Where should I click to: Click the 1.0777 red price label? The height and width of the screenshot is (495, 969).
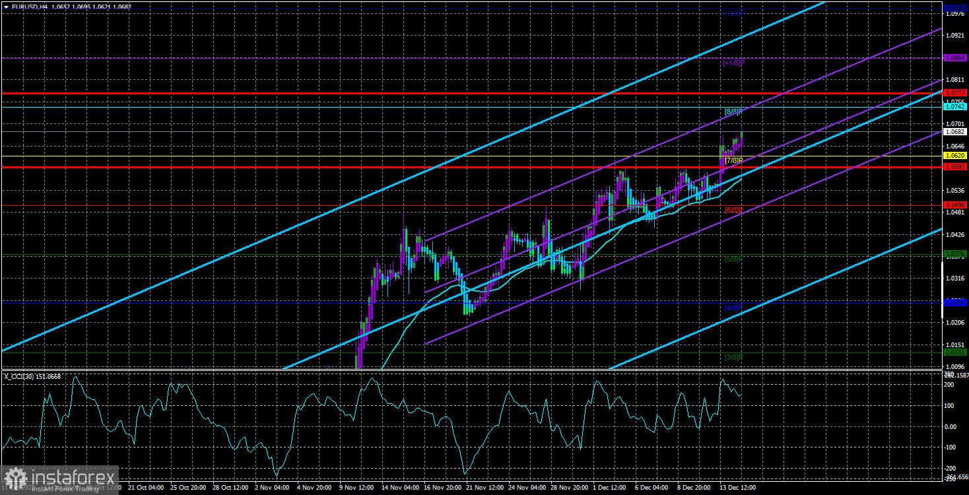pos(955,92)
